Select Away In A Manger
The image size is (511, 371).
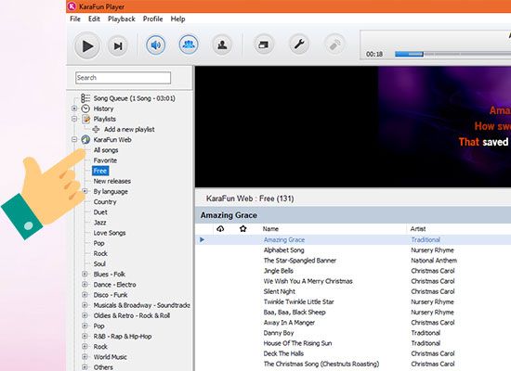click(x=289, y=323)
